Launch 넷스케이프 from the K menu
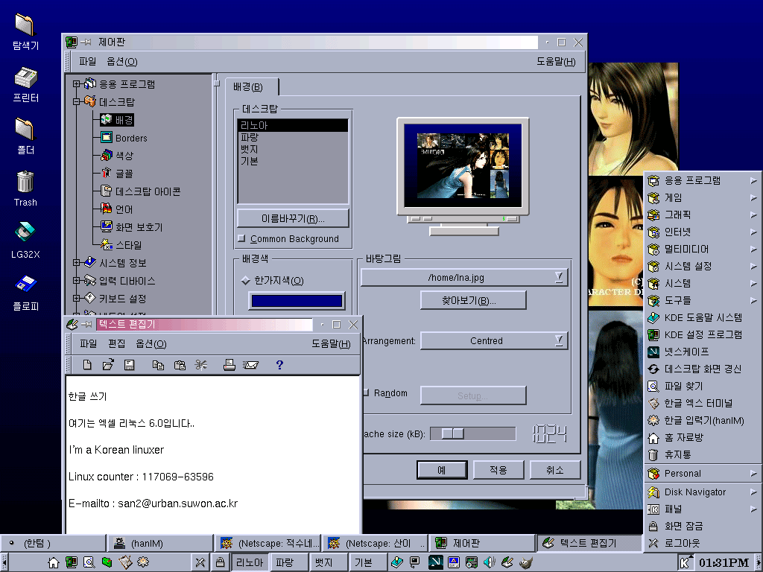763x572 pixels. [686, 352]
